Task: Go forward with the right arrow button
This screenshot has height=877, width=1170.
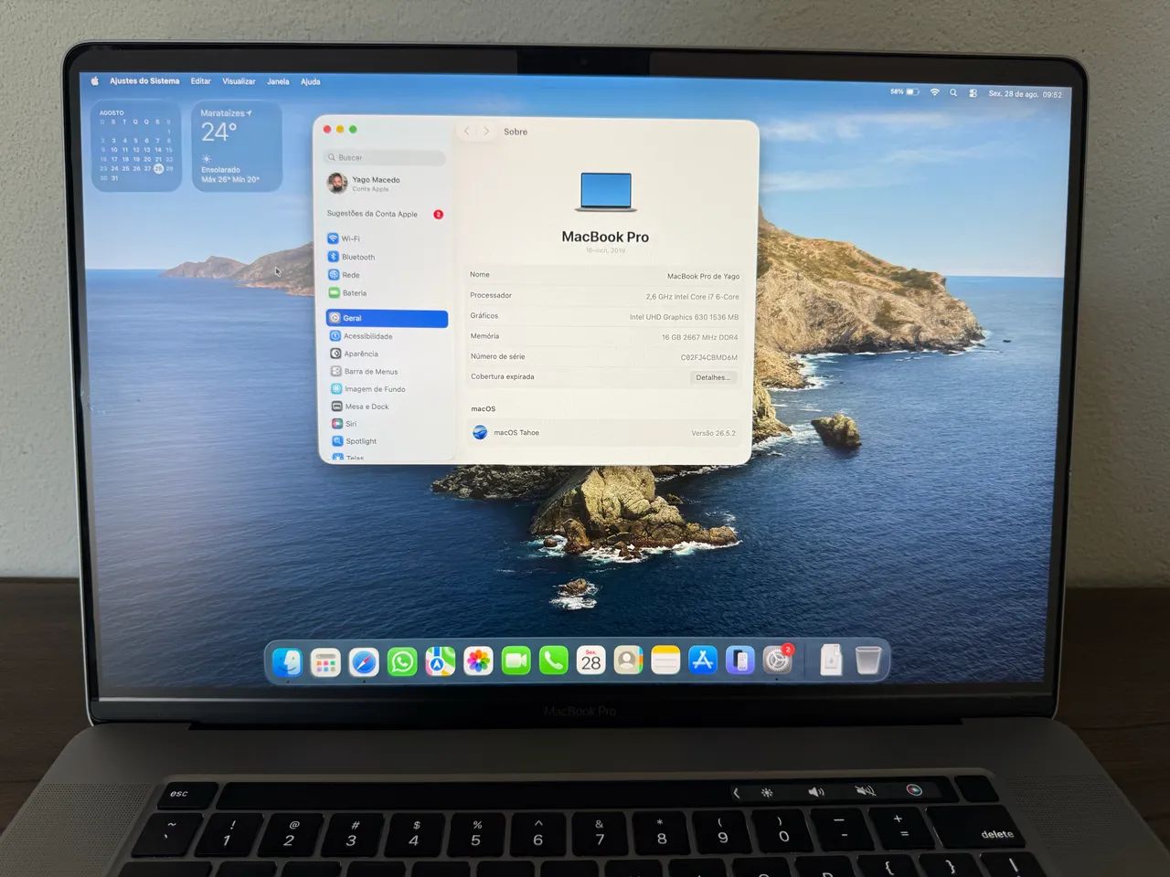Action: (486, 132)
